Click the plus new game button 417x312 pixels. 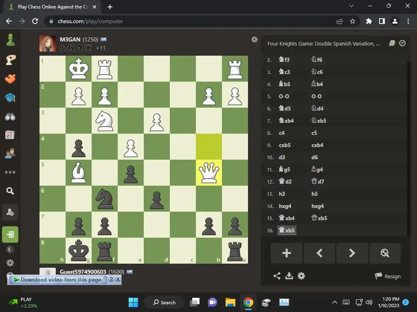[287, 253]
